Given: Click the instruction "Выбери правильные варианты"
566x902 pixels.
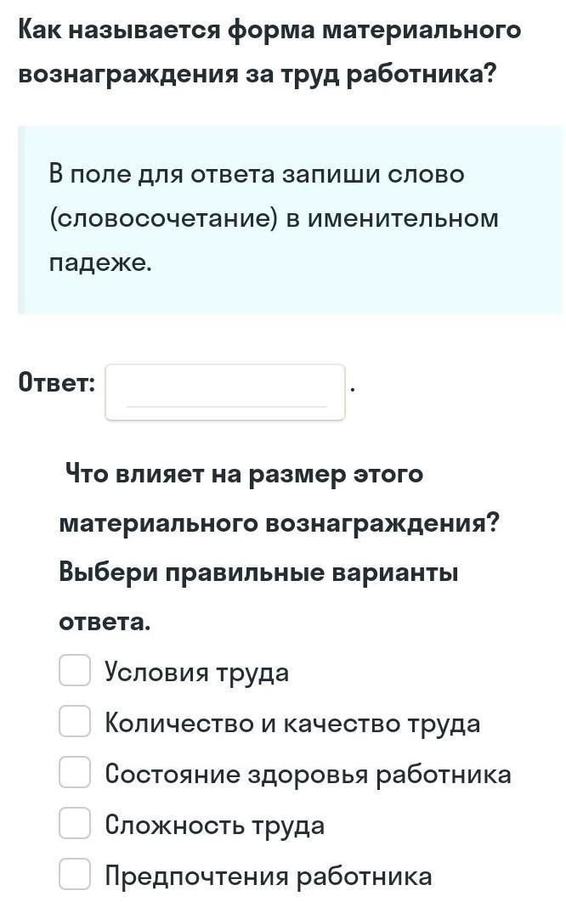Looking at the screenshot, I should click(x=258, y=572).
